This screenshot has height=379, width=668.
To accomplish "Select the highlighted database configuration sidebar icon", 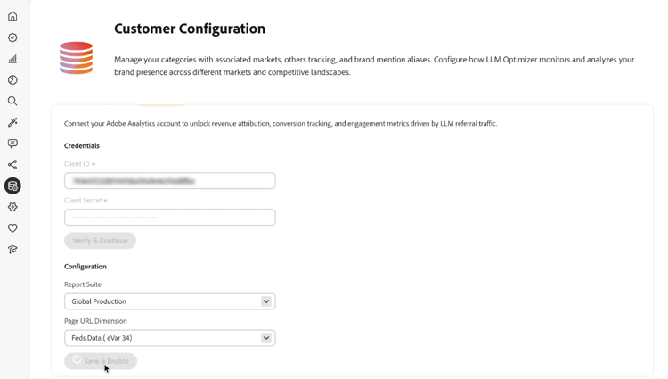I will (12, 185).
